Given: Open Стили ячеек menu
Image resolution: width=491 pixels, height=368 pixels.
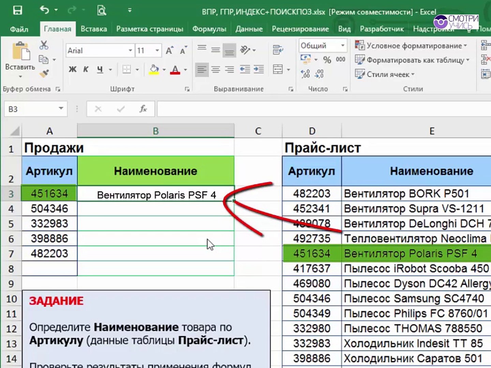Looking at the screenshot, I should pyautogui.click(x=385, y=74).
